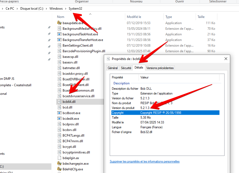The height and width of the screenshot is (173, 239).
Task: Click the bcrypt.dll file icon
Action: pos(59,146)
